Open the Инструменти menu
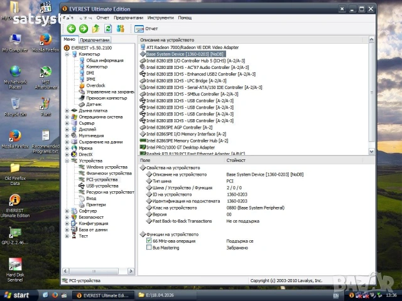402x301 pixels. [x=161, y=18]
